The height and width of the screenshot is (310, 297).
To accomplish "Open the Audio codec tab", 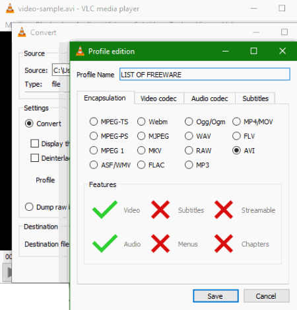I will click(x=210, y=98).
